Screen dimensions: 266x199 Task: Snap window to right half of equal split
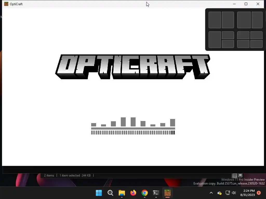[228, 20]
